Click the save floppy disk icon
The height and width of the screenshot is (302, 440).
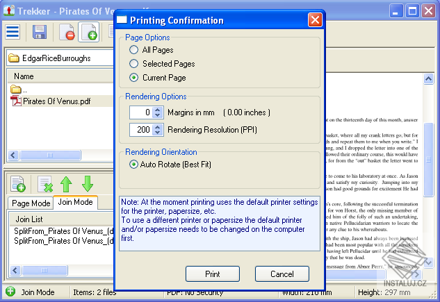(x=40, y=32)
